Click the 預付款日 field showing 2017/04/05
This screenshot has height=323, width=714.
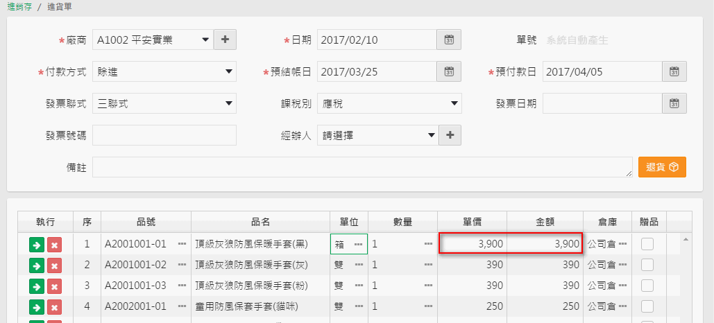point(602,71)
